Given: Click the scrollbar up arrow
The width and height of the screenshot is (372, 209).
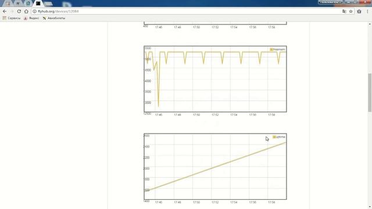Looking at the screenshot, I should (370, 24).
